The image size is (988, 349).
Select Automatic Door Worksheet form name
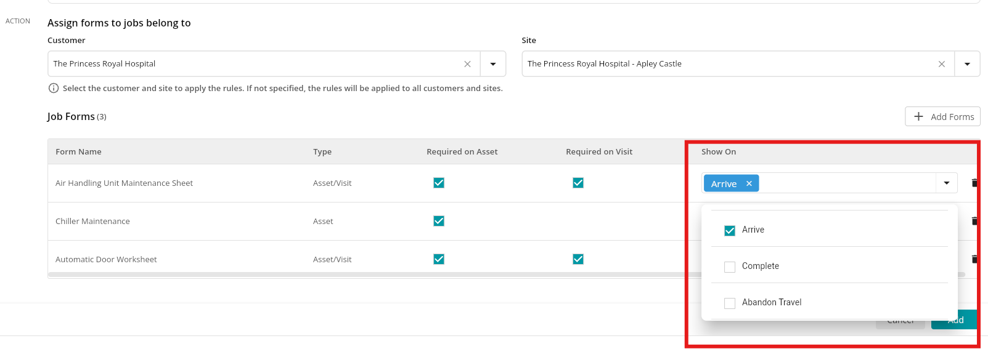tap(106, 259)
